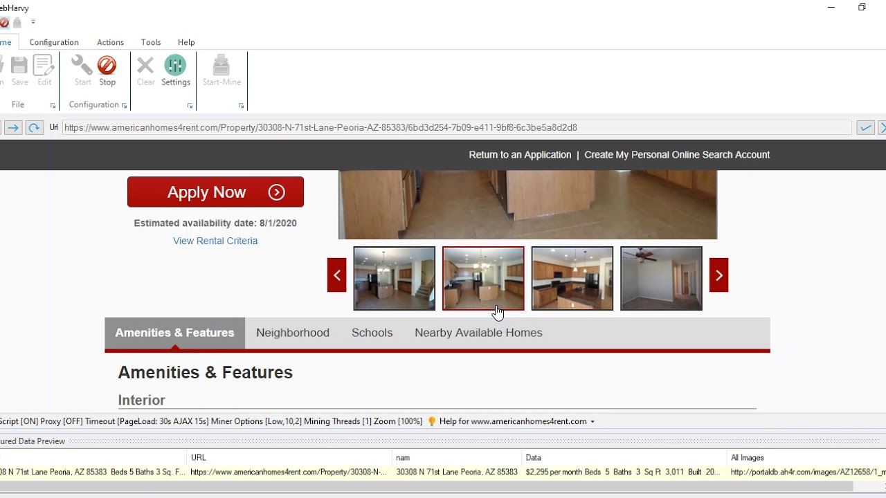This screenshot has width=886, height=498.
Task: Open the Help ribbon tab
Action: (x=186, y=42)
